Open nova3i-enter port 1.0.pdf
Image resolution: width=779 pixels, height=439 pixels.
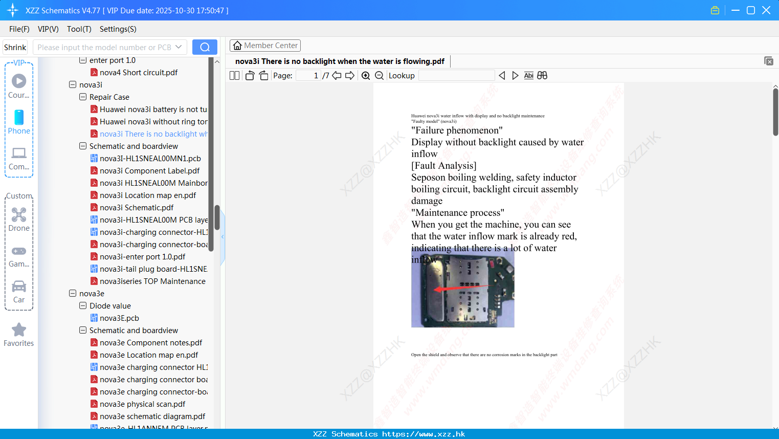138,256
